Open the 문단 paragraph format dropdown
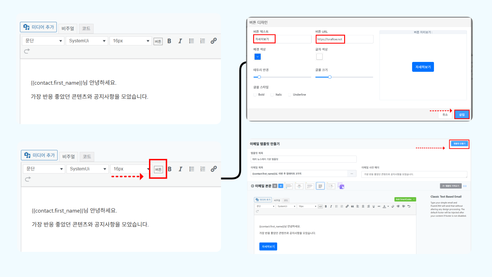This screenshot has height=277, width=492. (x=43, y=41)
